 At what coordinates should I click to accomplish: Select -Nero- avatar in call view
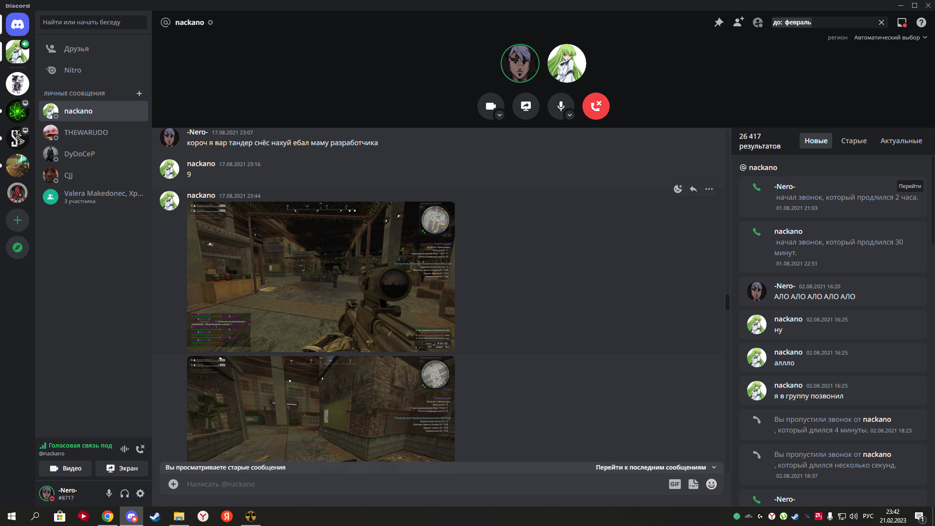pyautogui.click(x=520, y=63)
